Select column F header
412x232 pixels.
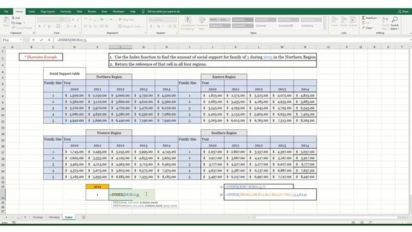click(x=120, y=47)
